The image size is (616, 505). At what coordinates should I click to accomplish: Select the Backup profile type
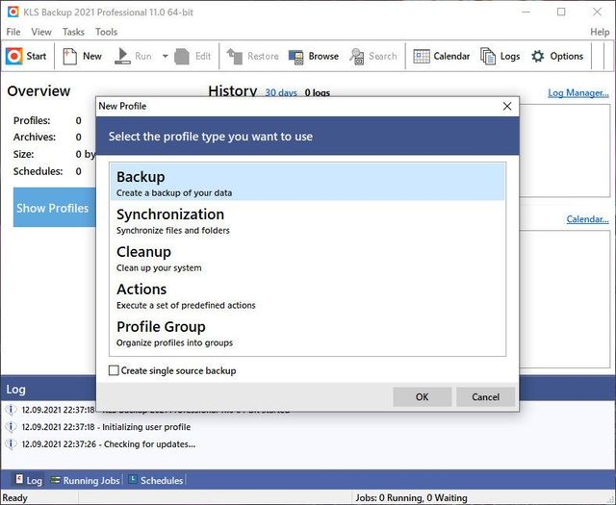[308, 183]
